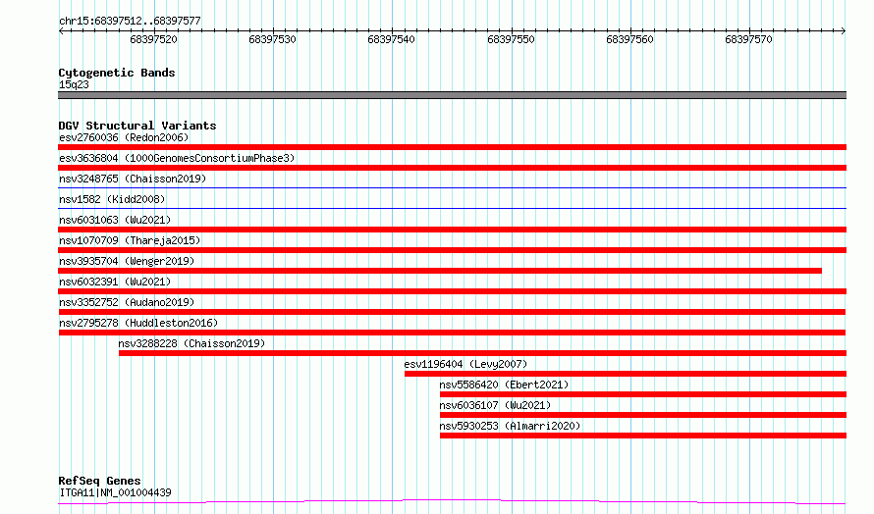Open variant nsv6032391 (Wu2021) label
874x514 pixels.
(x=115, y=282)
